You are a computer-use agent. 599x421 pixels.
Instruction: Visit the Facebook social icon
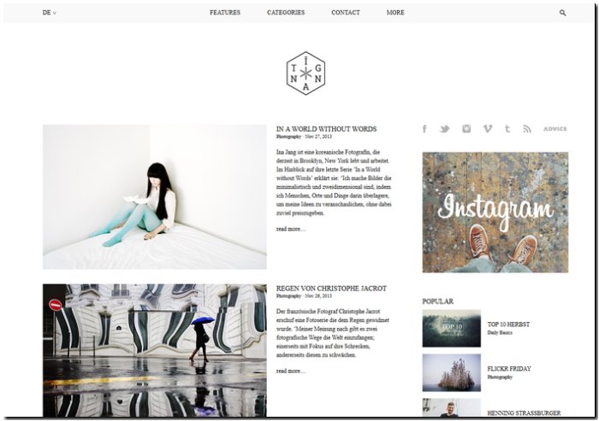[x=424, y=129]
